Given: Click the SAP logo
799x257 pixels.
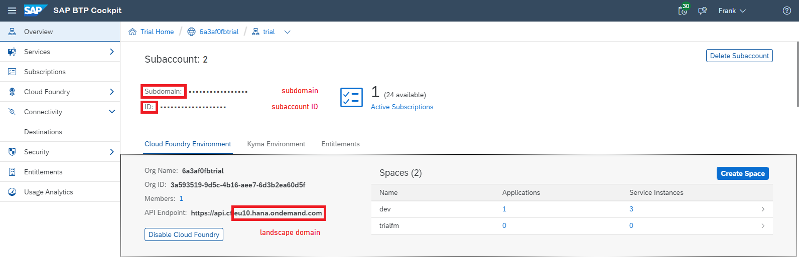Looking at the screenshot, I should tap(36, 11).
